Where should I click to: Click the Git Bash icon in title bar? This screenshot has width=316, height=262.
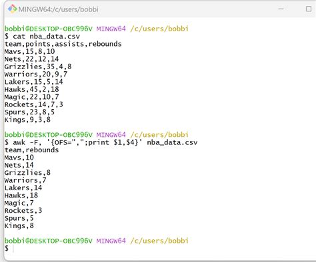click(12, 9)
